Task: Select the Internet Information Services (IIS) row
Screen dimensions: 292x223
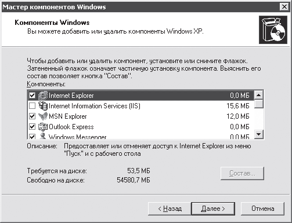Action: pos(140,106)
